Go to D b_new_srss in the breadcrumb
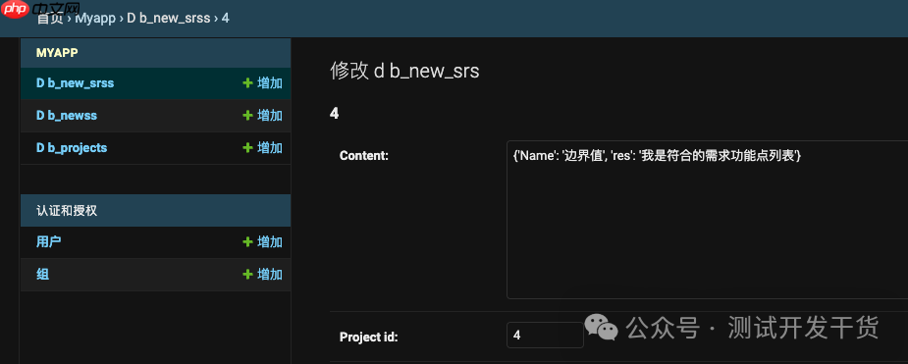This screenshot has height=364, width=908. (169, 18)
